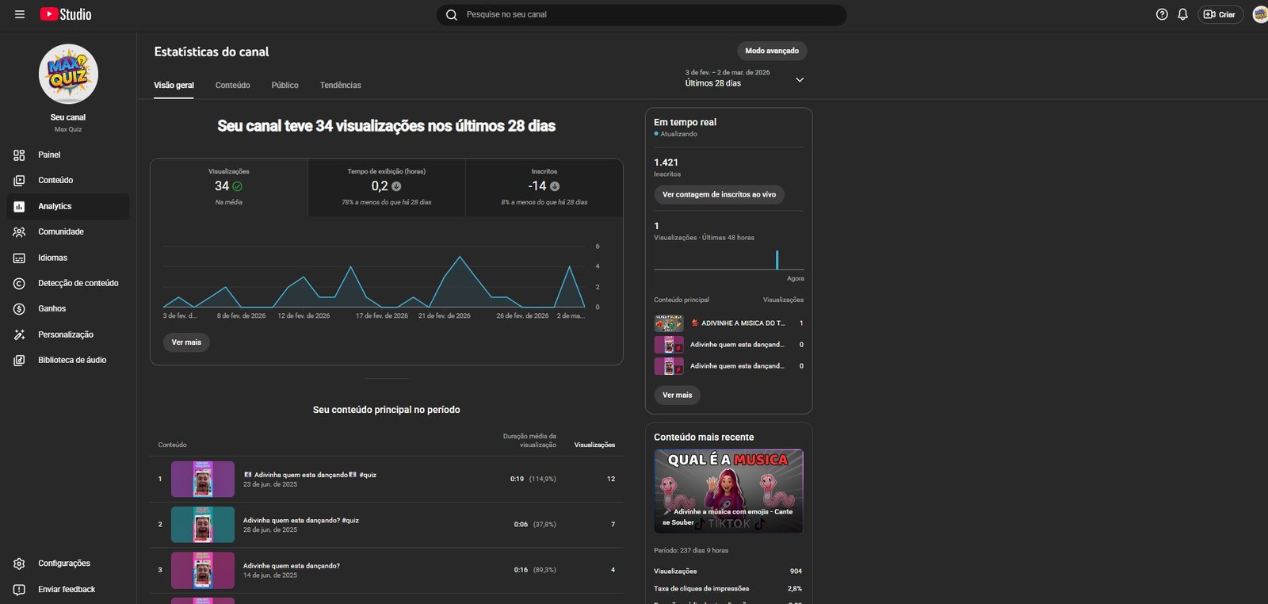Open Detecção de conteúdo page

click(x=78, y=283)
